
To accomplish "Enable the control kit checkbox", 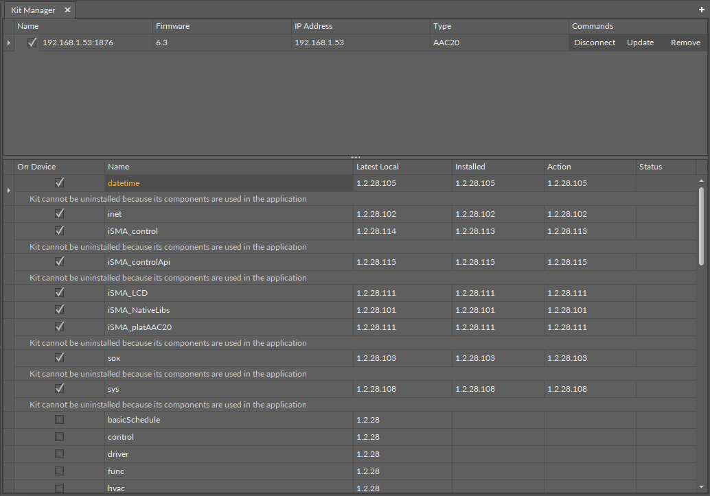I will [x=59, y=436].
